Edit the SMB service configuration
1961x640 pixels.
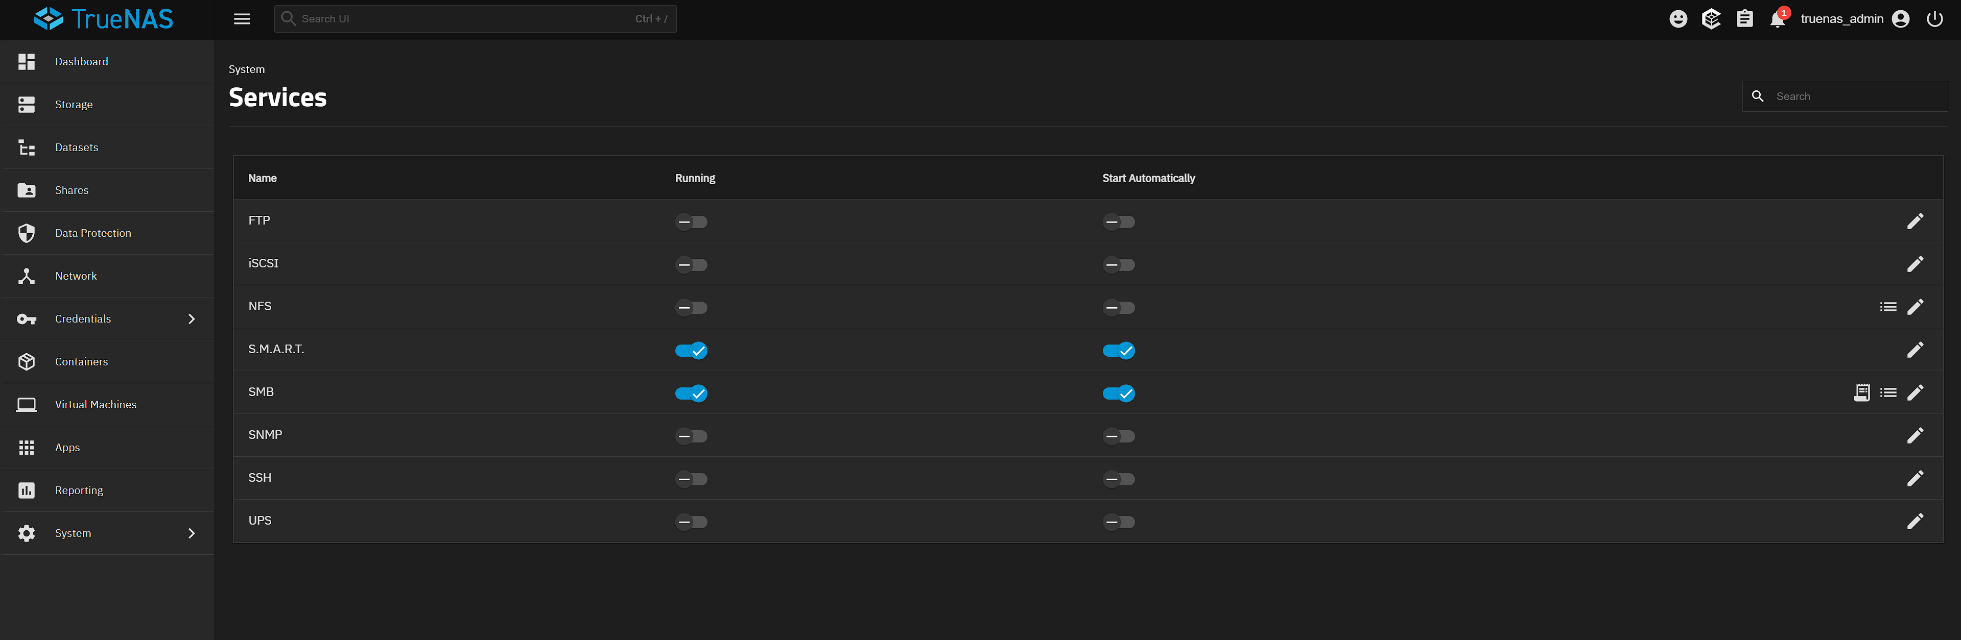coord(1915,392)
